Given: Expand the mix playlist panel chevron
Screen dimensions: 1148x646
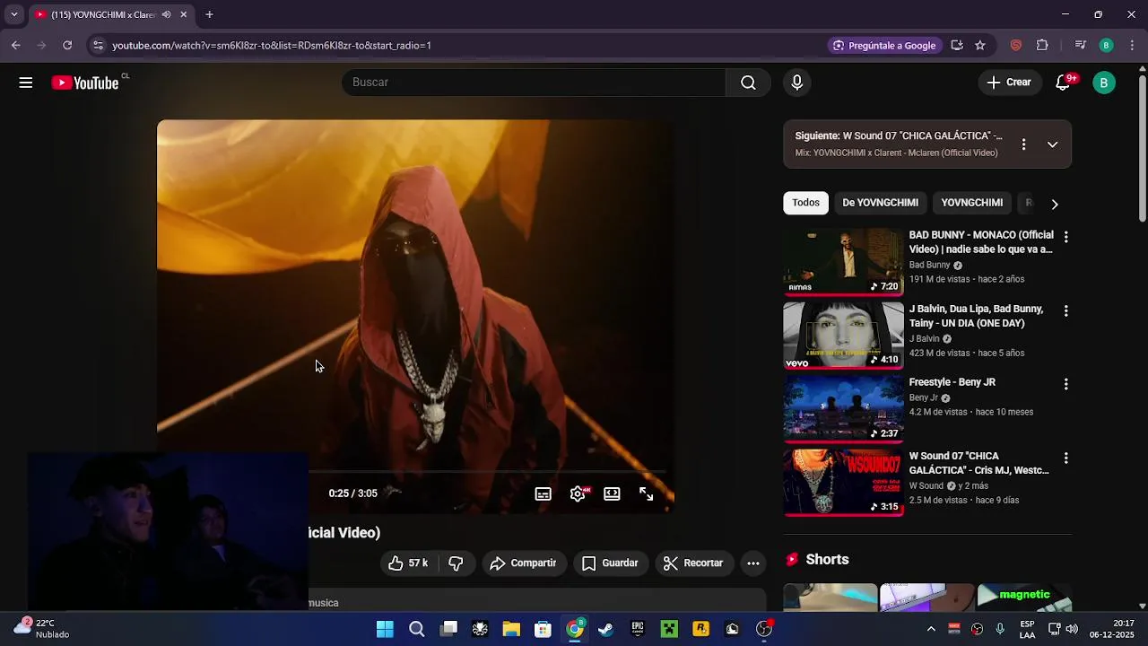Looking at the screenshot, I should coord(1052,144).
